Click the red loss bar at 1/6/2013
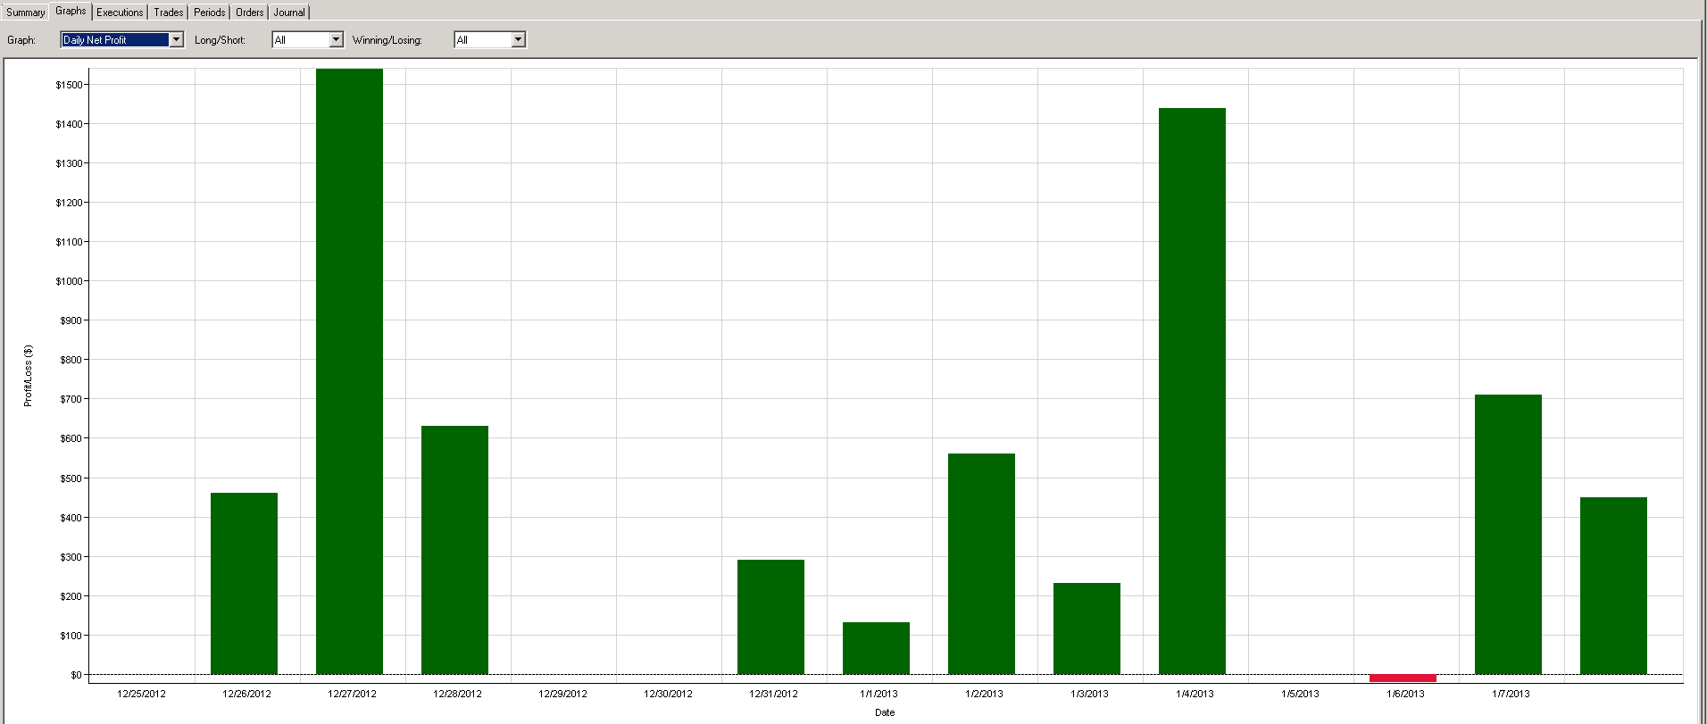The width and height of the screenshot is (1707, 724). pos(1403,678)
